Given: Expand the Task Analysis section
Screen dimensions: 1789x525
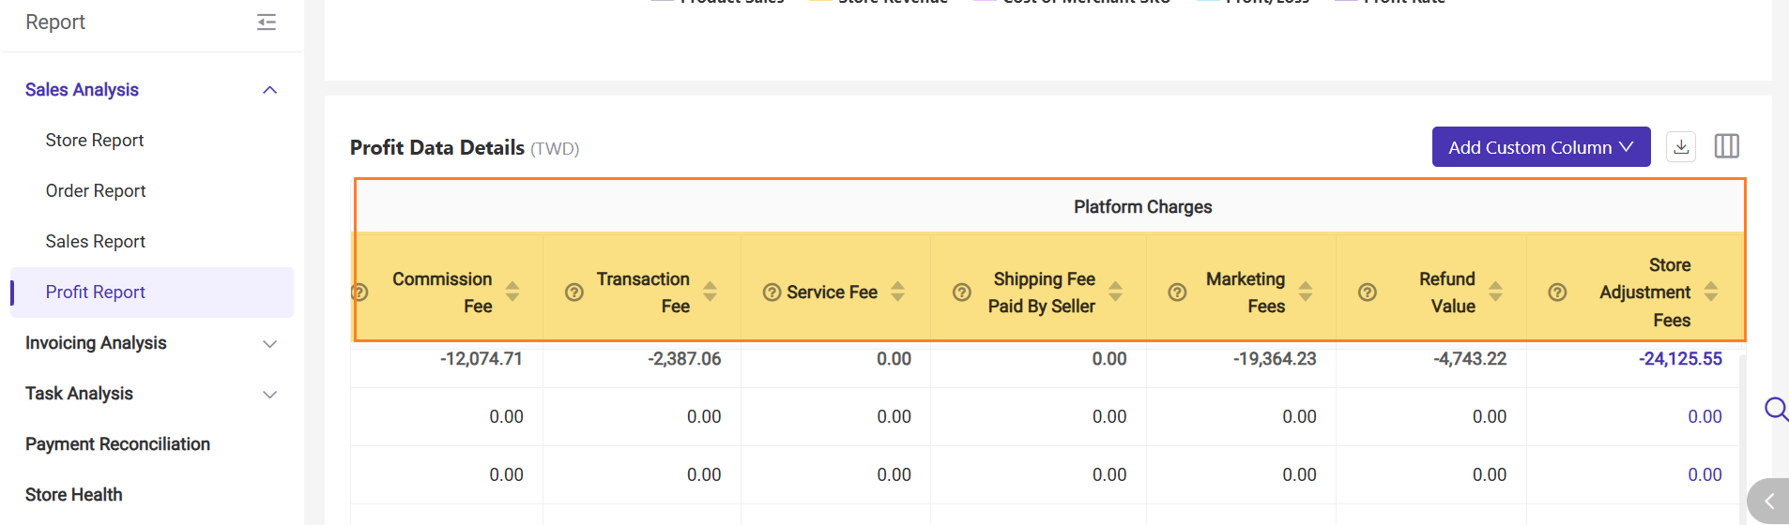Looking at the screenshot, I should (x=269, y=395).
